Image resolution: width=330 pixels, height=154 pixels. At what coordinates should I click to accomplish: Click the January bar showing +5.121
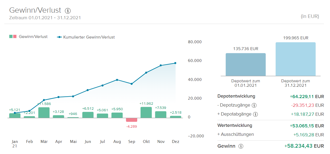(x=15, y=115)
